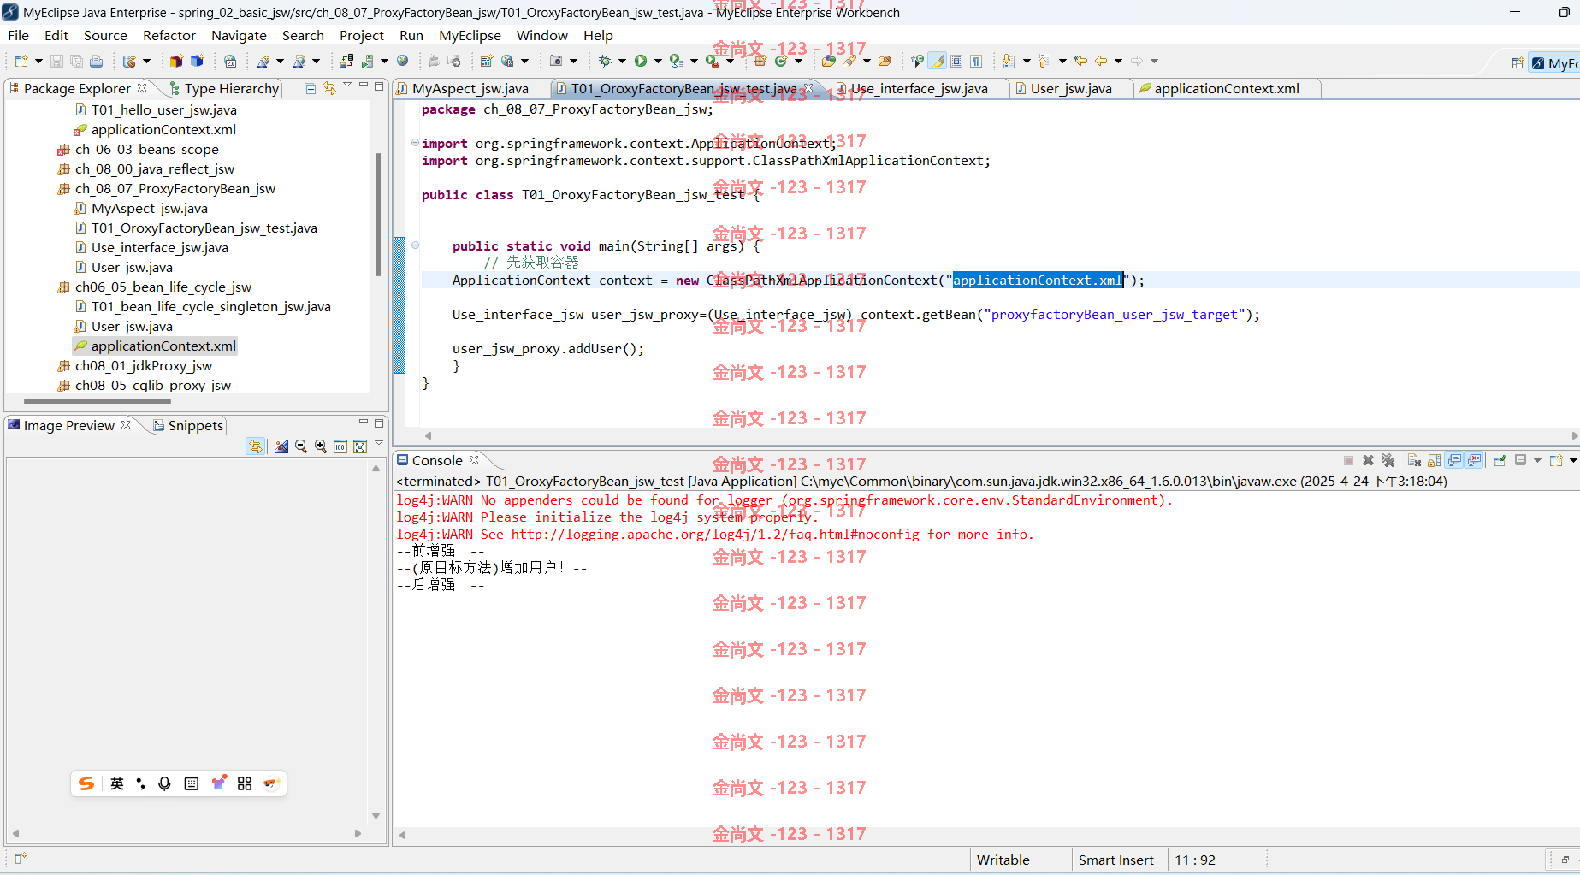Screen dimensions: 1580x875
Task: Click Remove All Terminated Launches icon
Action: (x=1388, y=460)
